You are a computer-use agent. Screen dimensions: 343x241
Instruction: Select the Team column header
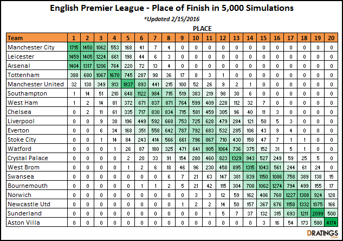(15, 37)
